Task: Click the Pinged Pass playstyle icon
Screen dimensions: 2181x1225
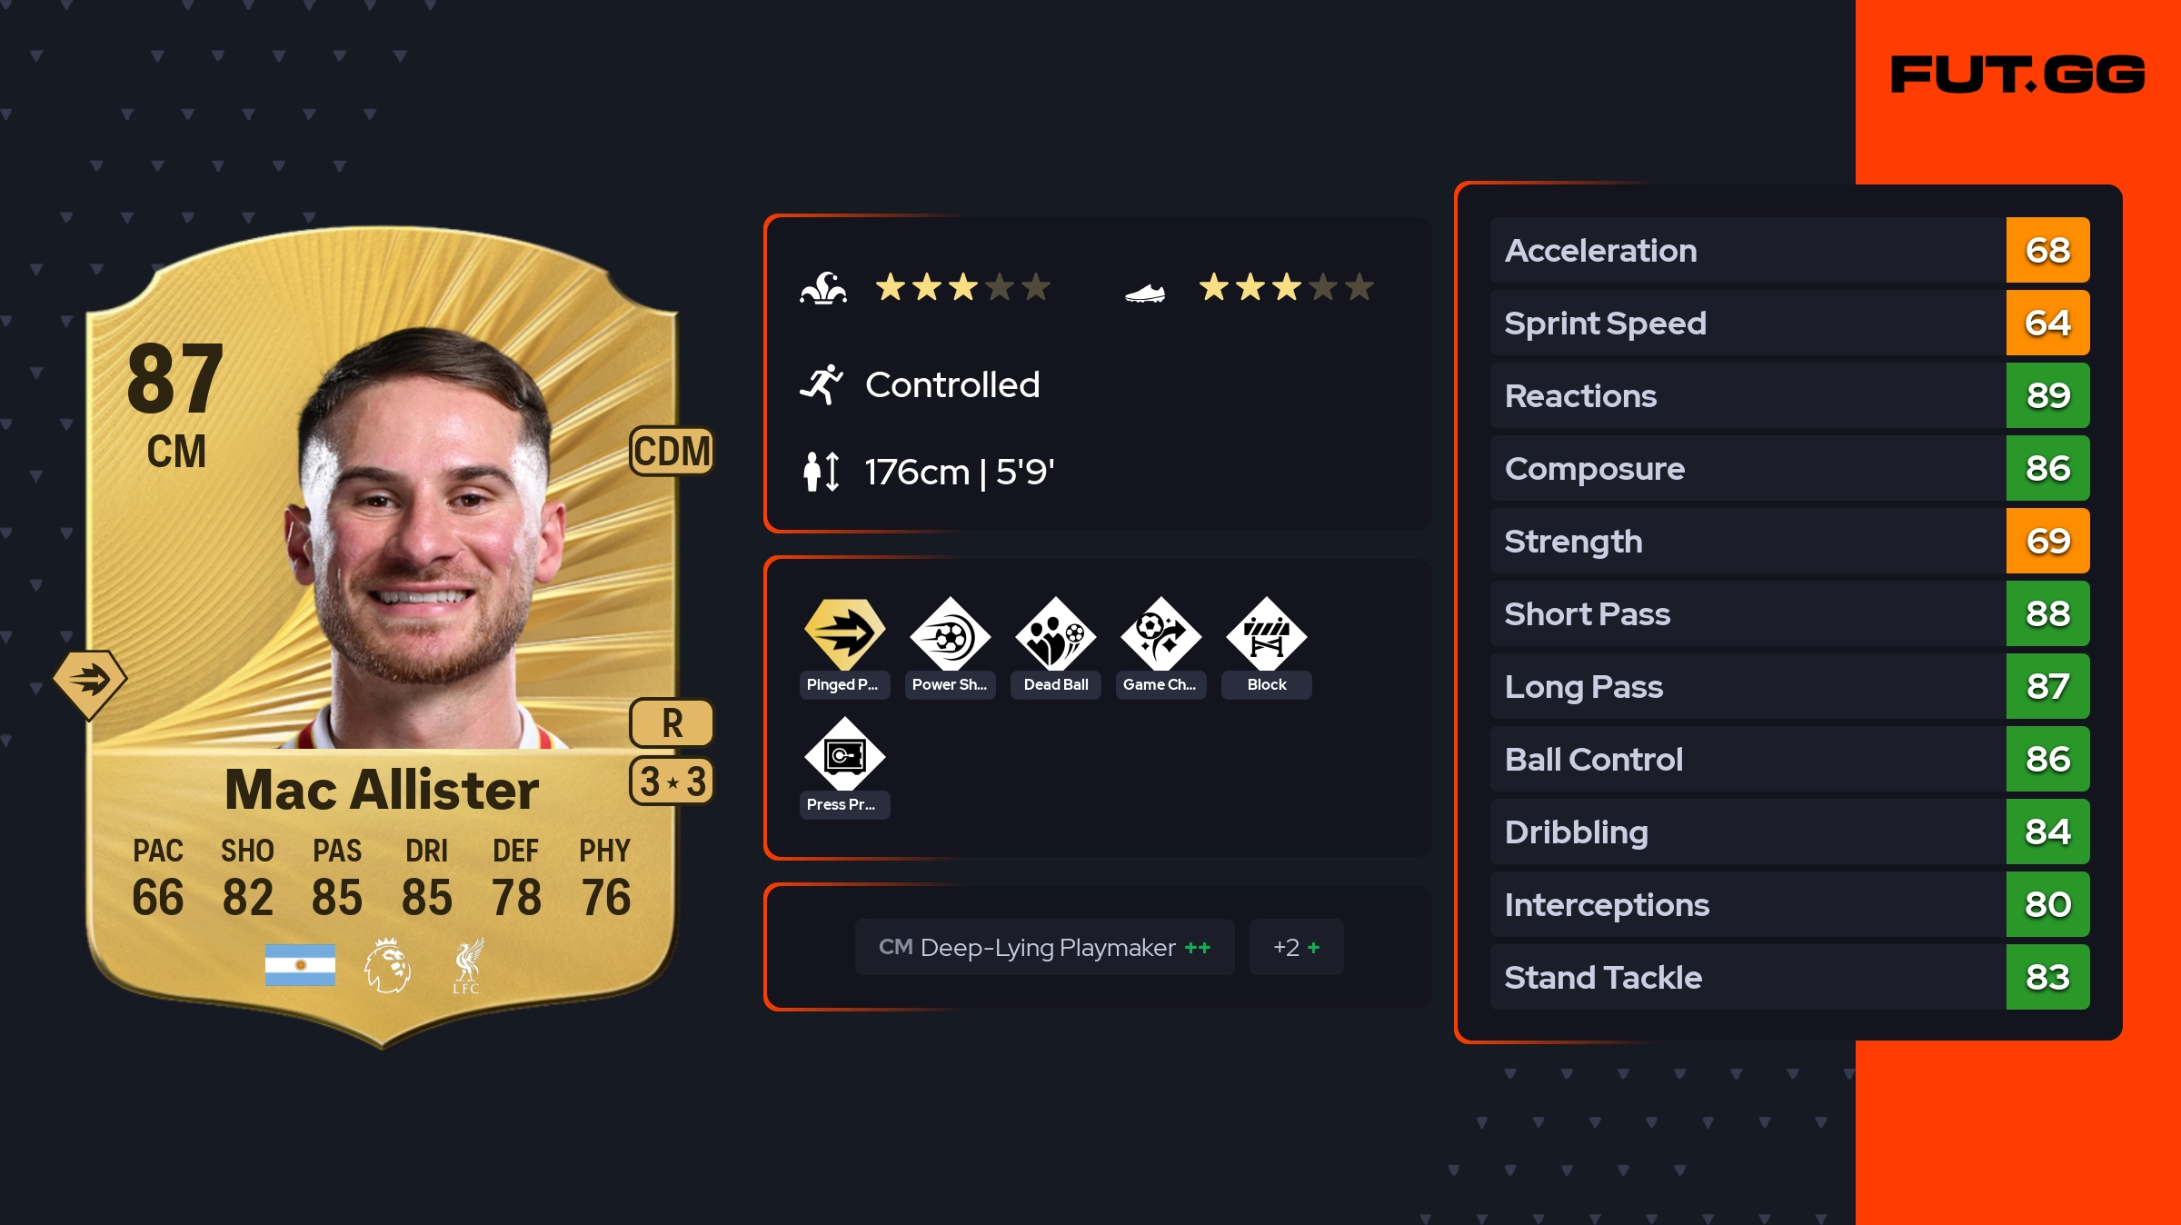Action: point(844,633)
